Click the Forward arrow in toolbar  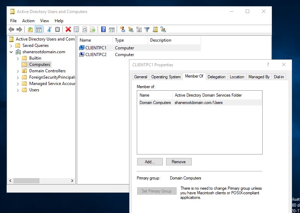19,30
